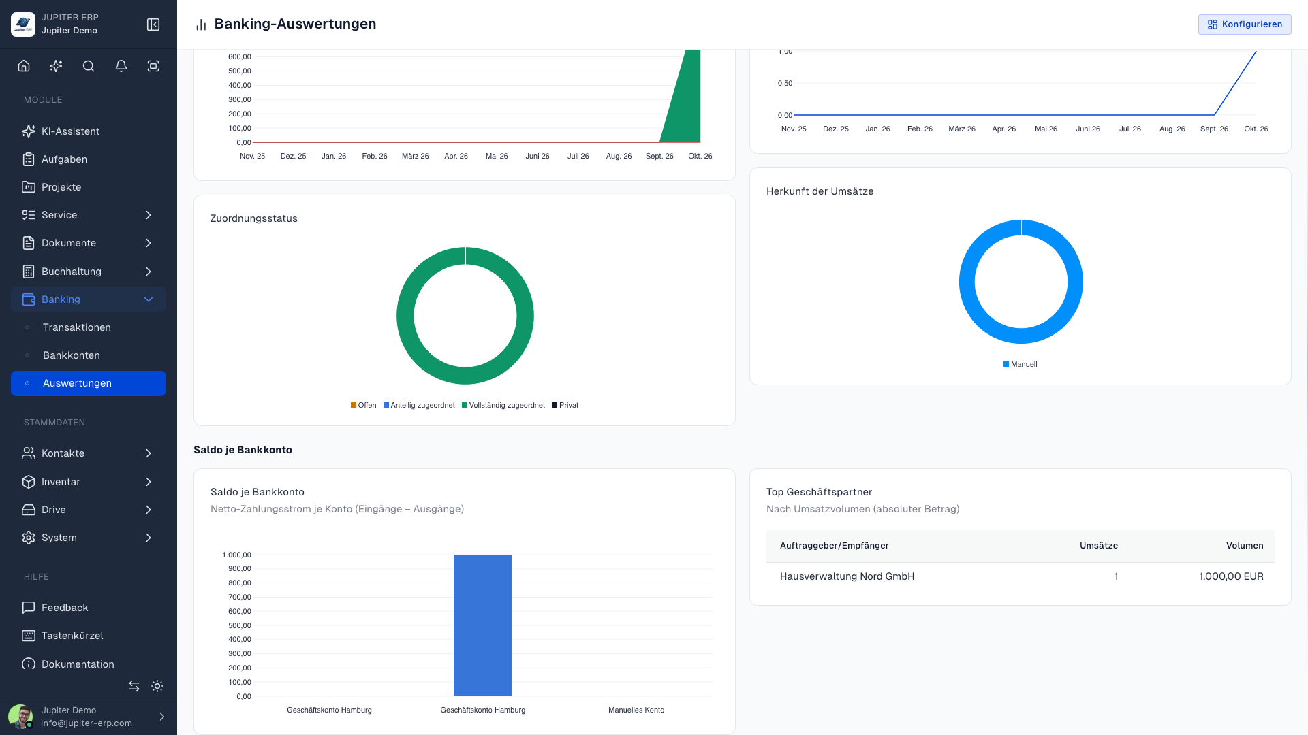
Task: Go to home icon
Action: pyautogui.click(x=24, y=66)
